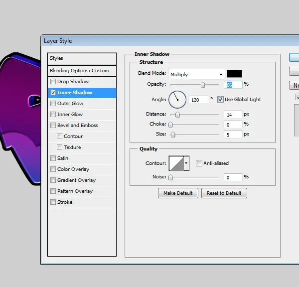Click the angle dial control
The height and width of the screenshot is (287, 299).
177,100
